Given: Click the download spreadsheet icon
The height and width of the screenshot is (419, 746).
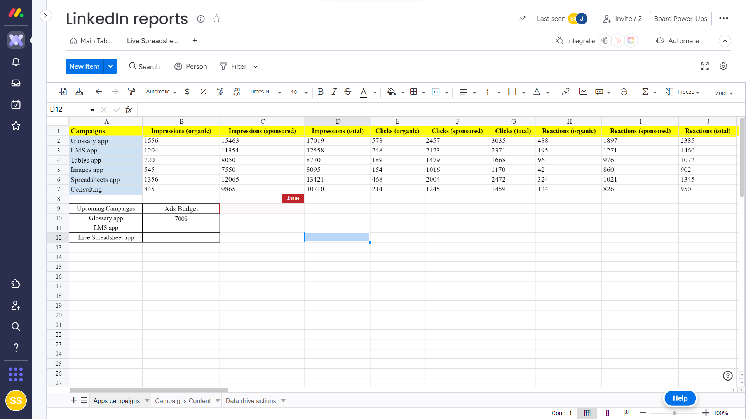Looking at the screenshot, I should [x=79, y=92].
